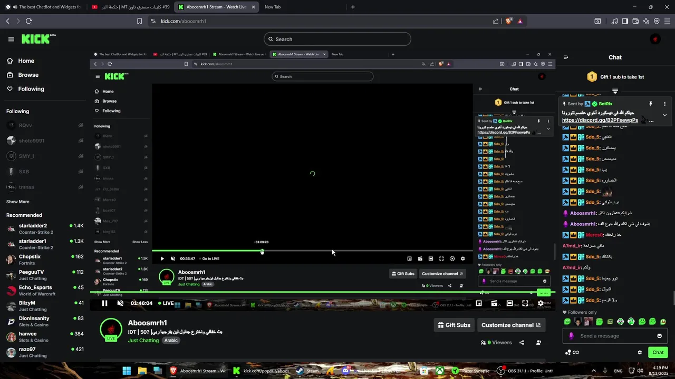Open recommended channel DionInsanity

(x=45, y=321)
